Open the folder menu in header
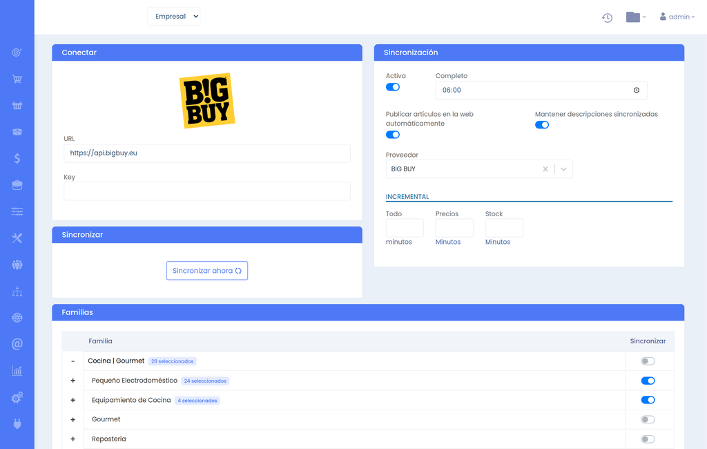707x449 pixels. [635, 17]
